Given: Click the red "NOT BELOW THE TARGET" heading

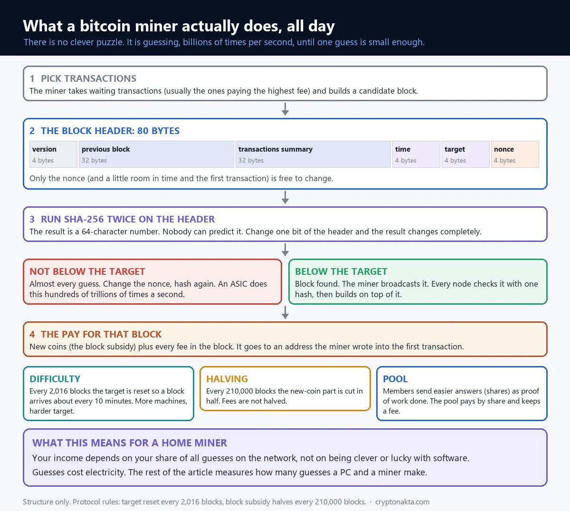Looking at the screenshot, I should tap(87, 271).
